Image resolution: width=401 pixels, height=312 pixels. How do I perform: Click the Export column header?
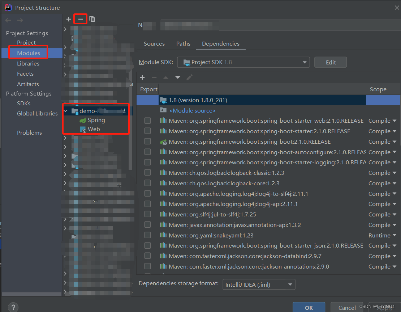coord(148,89)
